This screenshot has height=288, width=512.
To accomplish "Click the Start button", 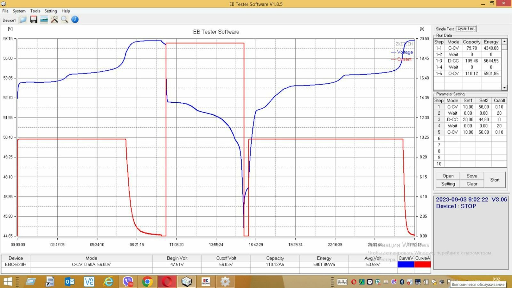I will (x=495, y=180).
